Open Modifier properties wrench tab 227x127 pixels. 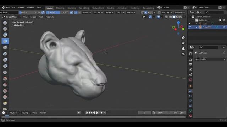(x=190, y=91)
